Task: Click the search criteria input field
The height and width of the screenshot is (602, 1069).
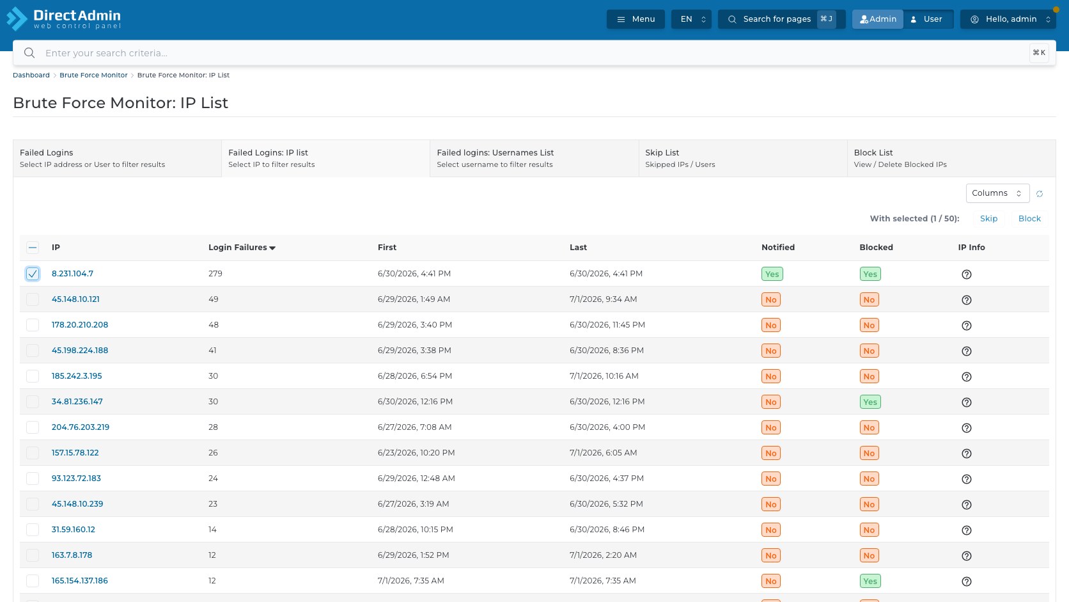Action: pos(534,53)
